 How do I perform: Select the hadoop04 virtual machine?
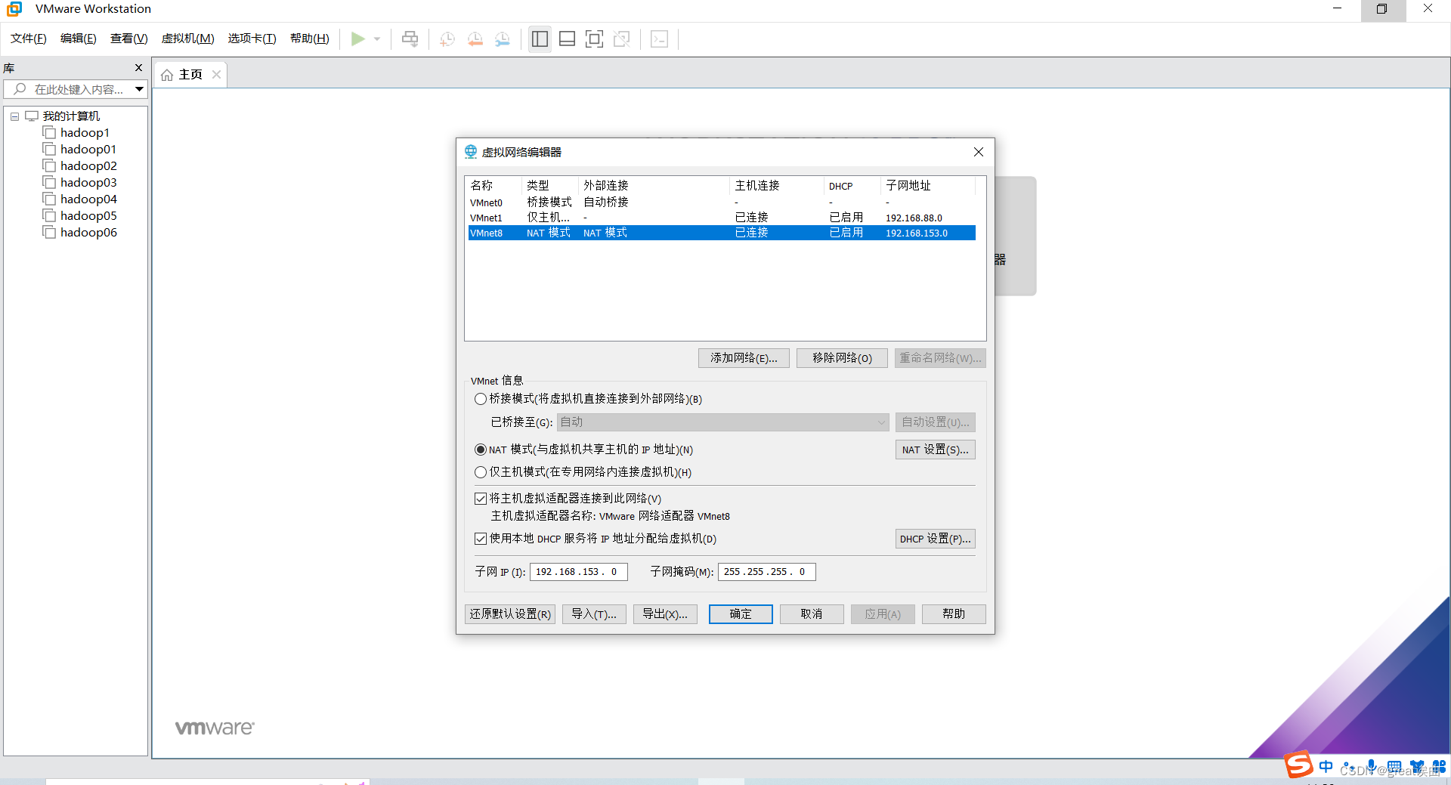88,199
